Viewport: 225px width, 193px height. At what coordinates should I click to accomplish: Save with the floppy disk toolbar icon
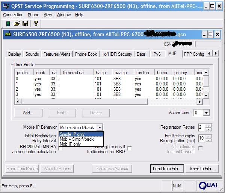(25, 23)
